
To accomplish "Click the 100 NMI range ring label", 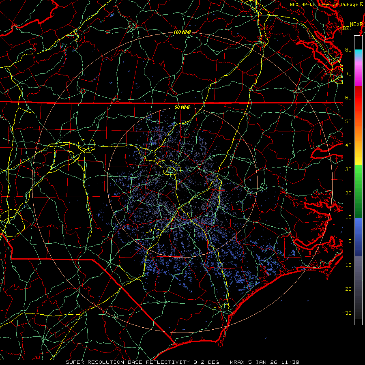I will pos(182,32).
